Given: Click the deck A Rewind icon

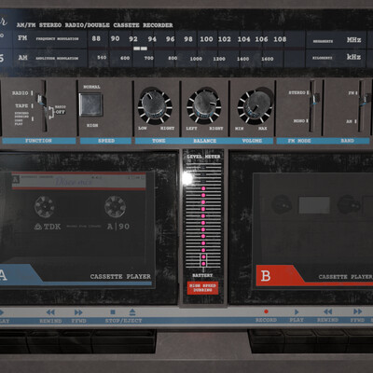Looking at the screenshot, I should [50, 312].
